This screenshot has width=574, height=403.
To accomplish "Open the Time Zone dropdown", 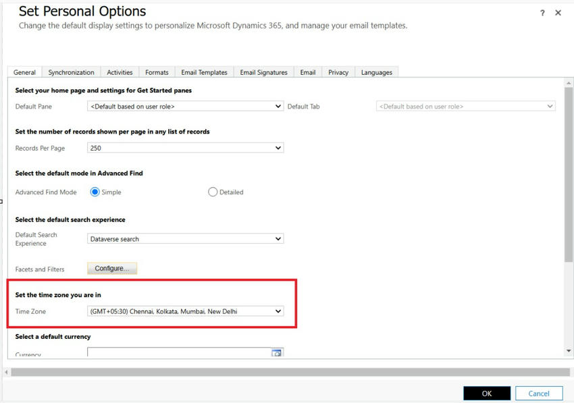I will [x=185, y=311].
